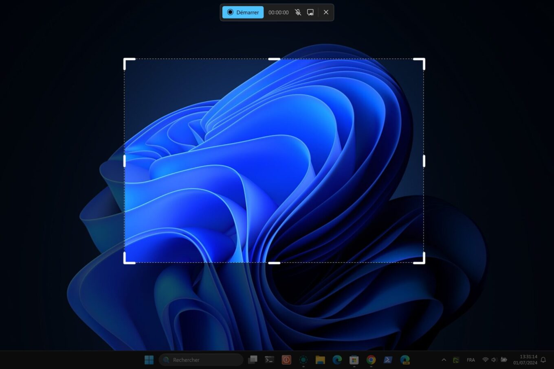Launch Microsoft Edge from the taskbar
This screenshot has width=554, height=369.
point(337,360)
